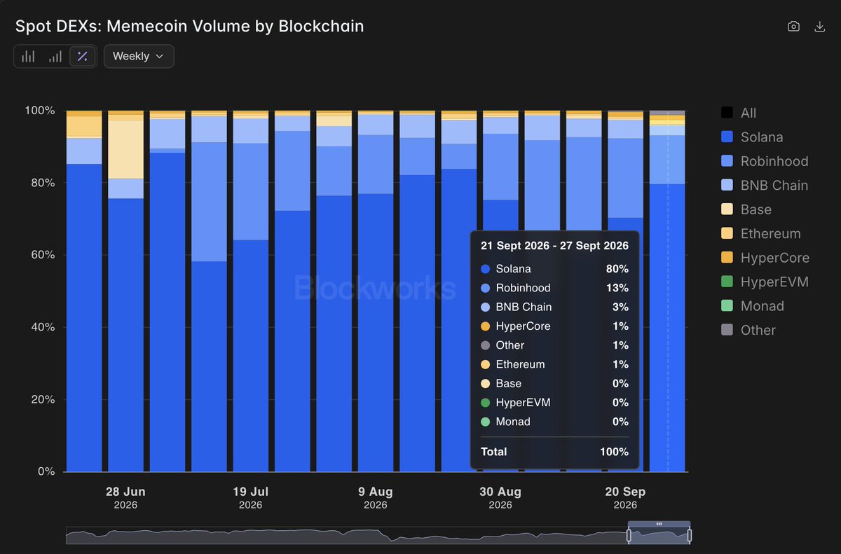Click BNB Chain 3% row in tooltip

[x=554, y=307]
